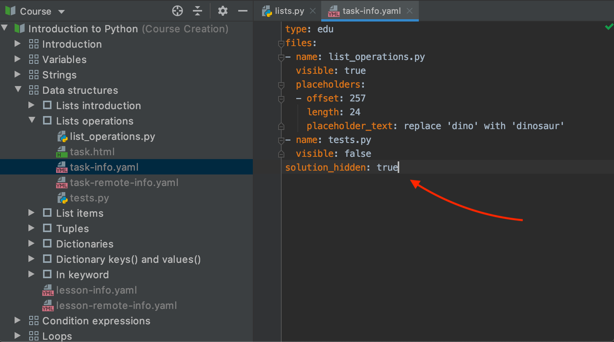Image resolution: width=614 pixels, height=342 pixels.
Task: Expand the Loops section
Action: tap(18, 335)
